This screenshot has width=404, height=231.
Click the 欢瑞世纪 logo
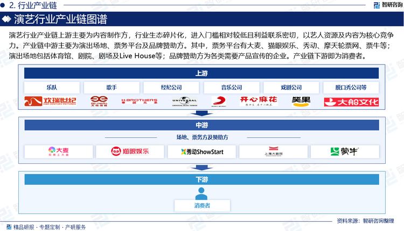point(50,101)
